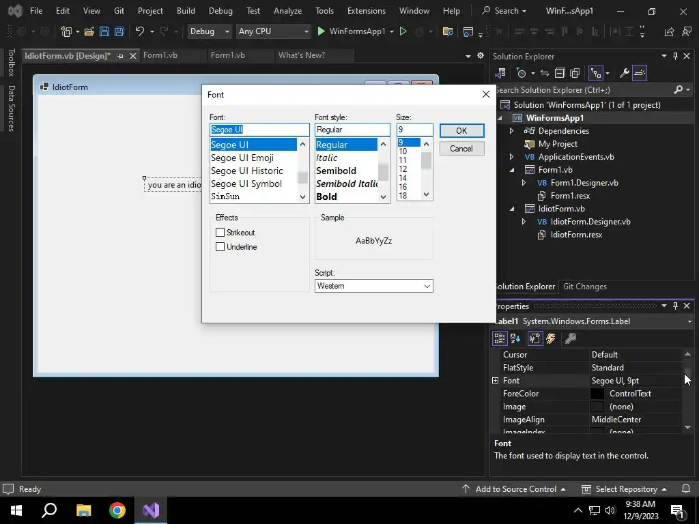Image resolution: width=699 pixels, height=524 pixels.
Task: Open Chrome from the Windows taskbar
Action: (x=117, y=510)
